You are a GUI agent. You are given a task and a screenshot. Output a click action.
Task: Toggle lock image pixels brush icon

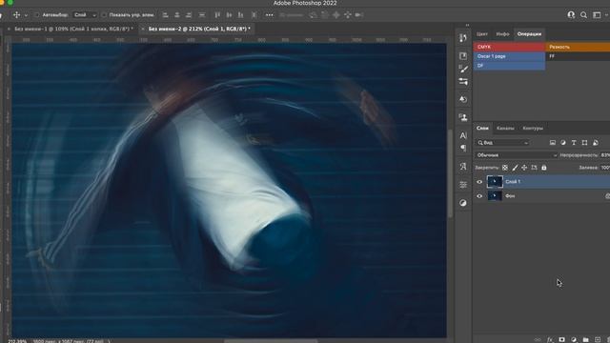point(515,168)
